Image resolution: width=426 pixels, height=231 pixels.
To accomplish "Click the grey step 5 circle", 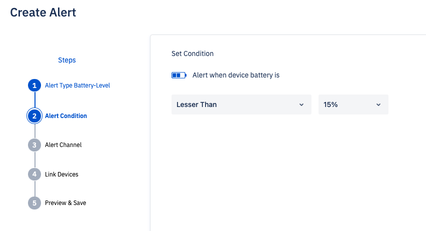I will pyautogui.click(x=34, y=203).
